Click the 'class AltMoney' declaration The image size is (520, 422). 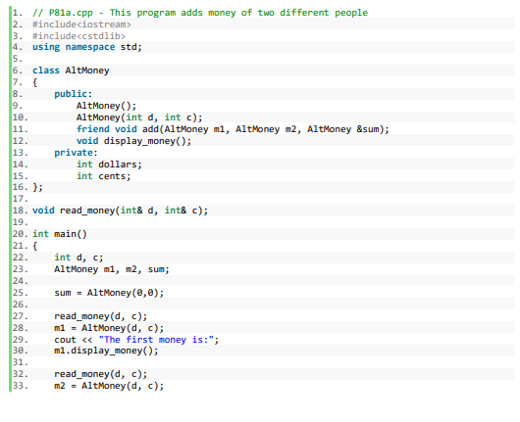click(x=71, y=70)
